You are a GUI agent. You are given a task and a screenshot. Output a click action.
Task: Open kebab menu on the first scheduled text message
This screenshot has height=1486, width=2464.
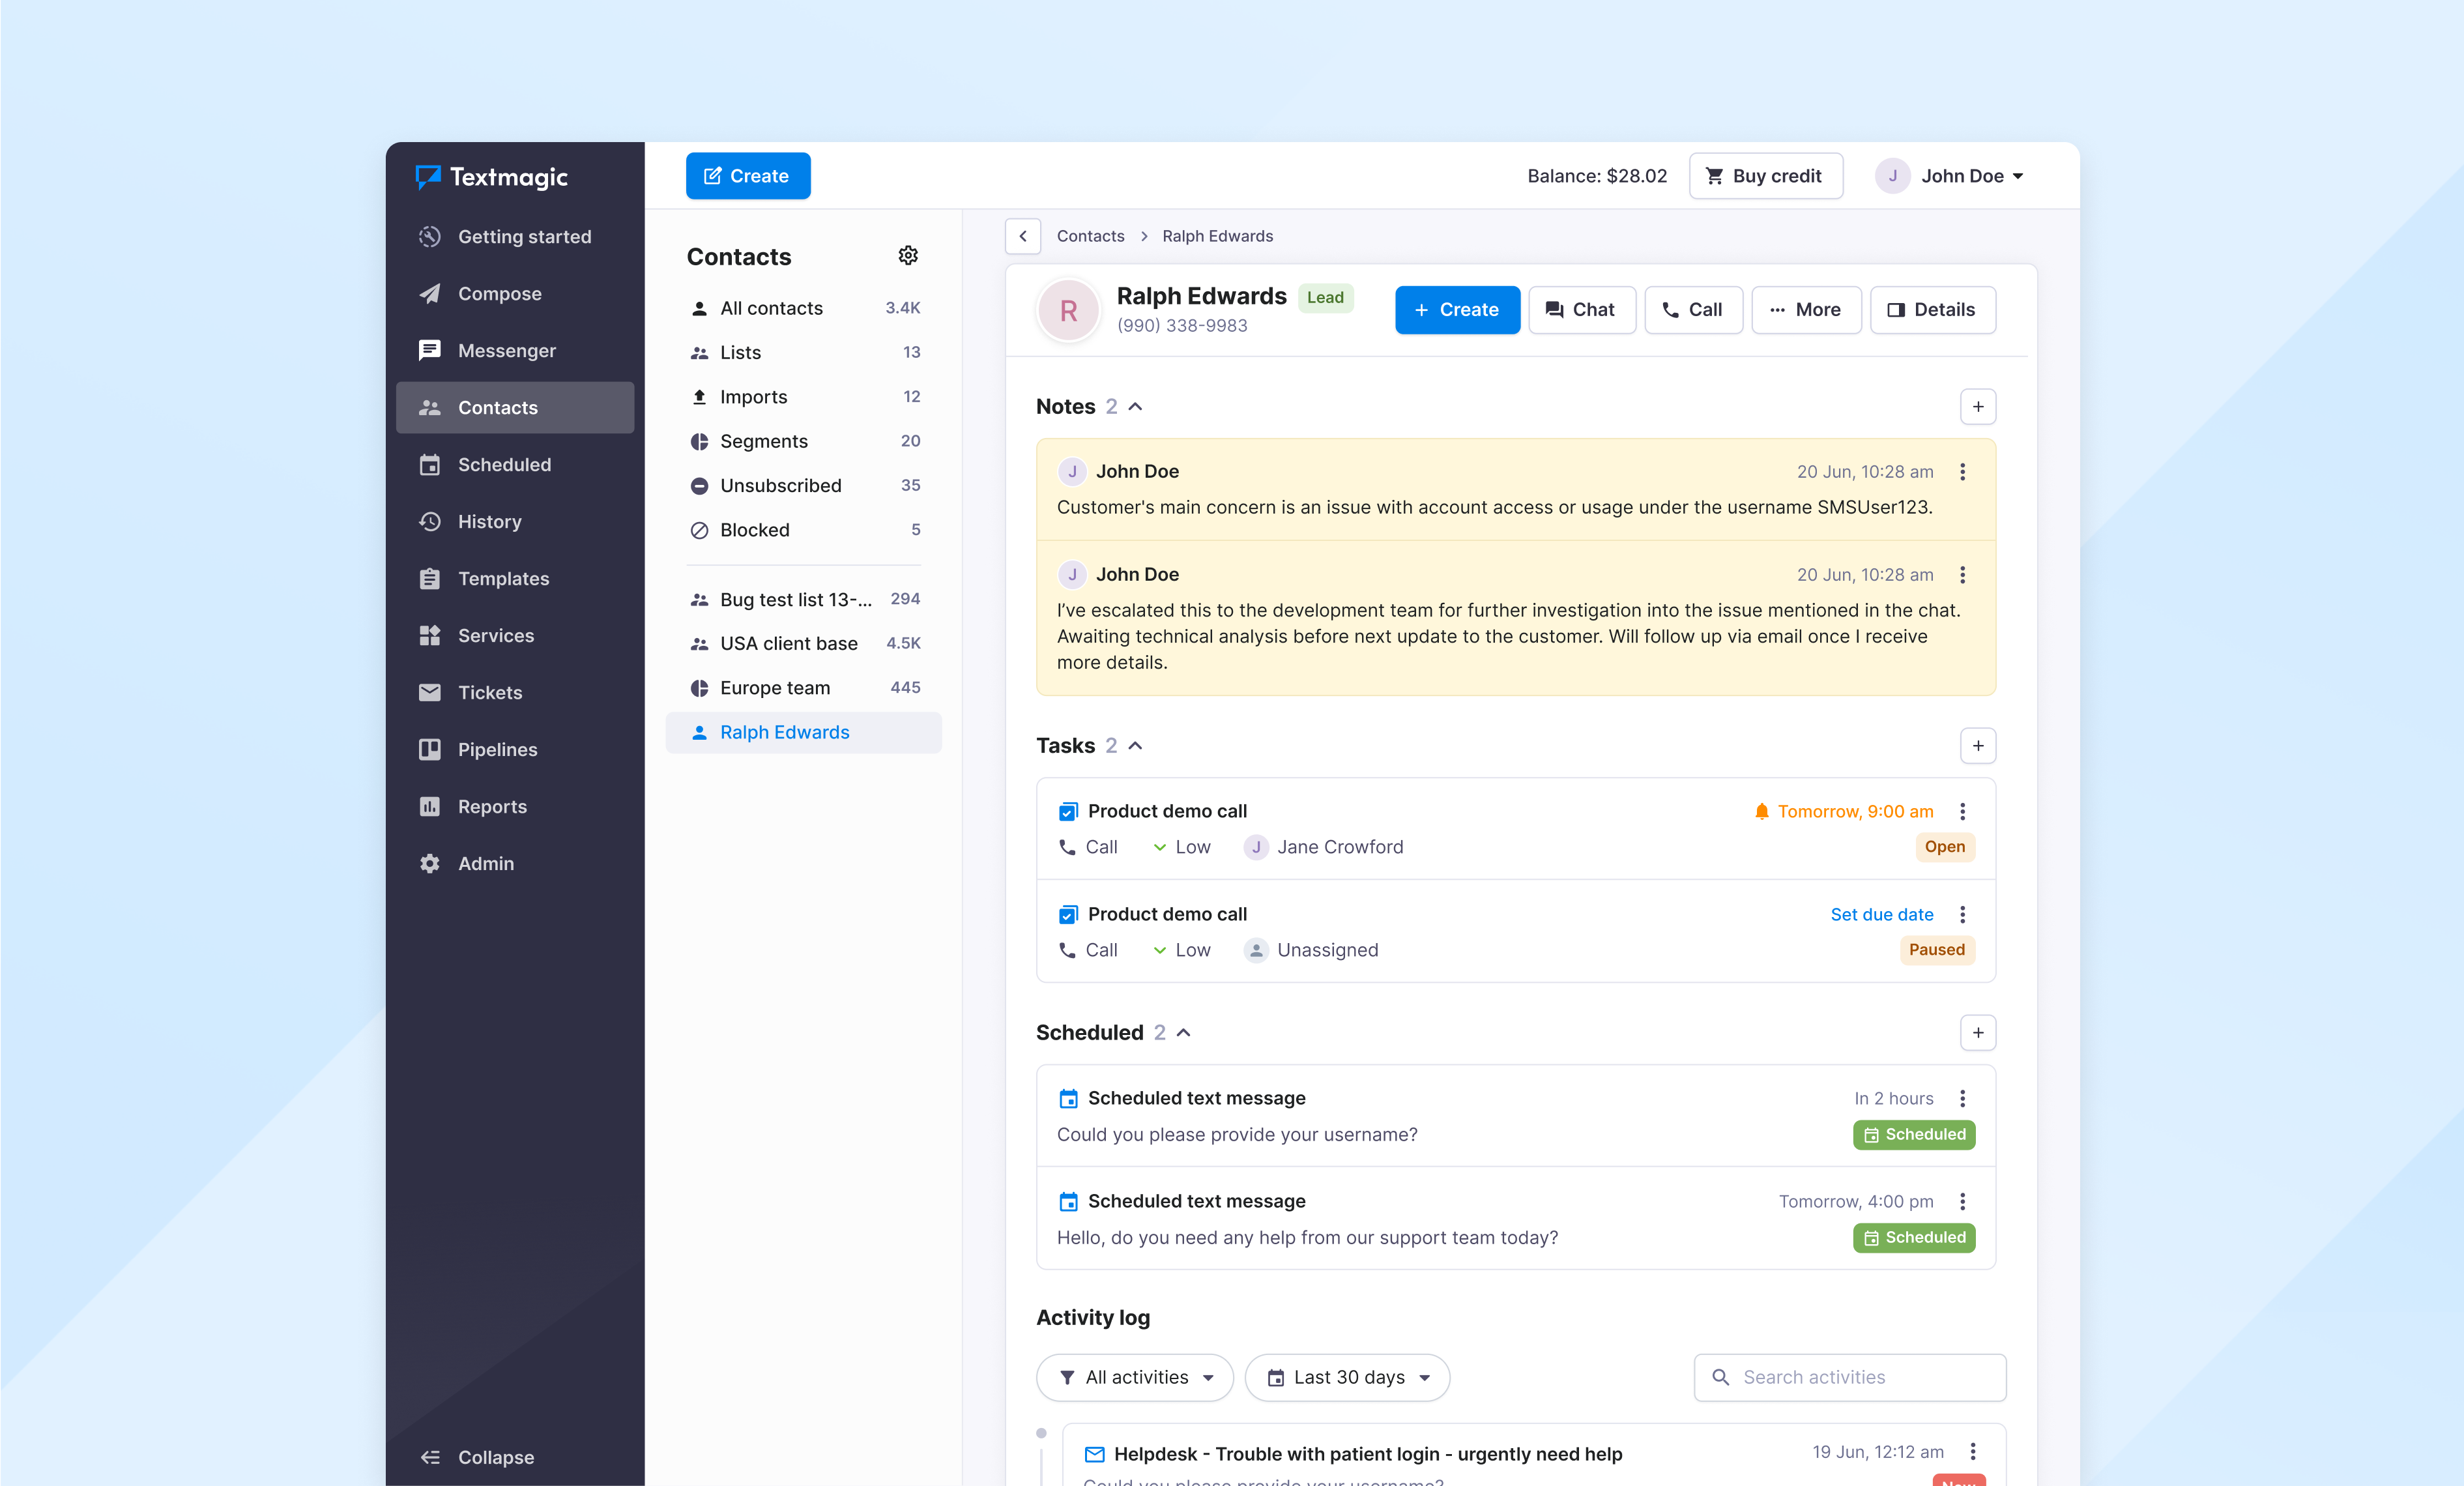tap(1963, 1098)
